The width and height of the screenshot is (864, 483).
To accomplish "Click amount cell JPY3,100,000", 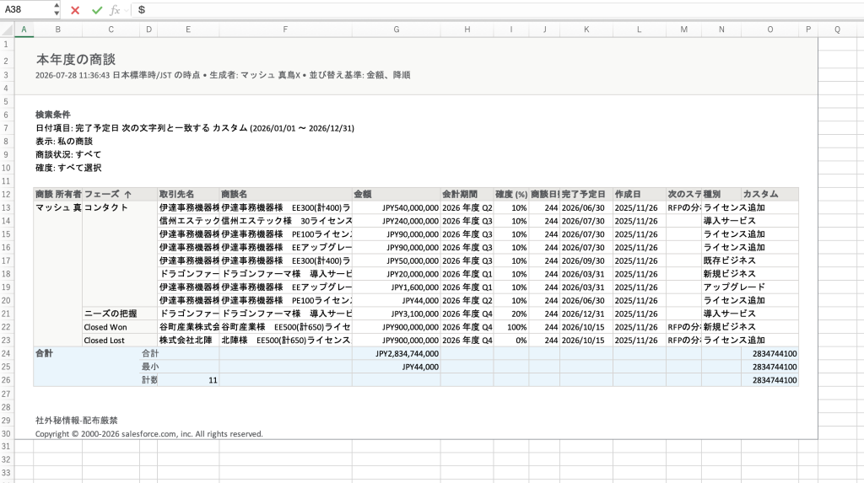I will tap(397, 314).
